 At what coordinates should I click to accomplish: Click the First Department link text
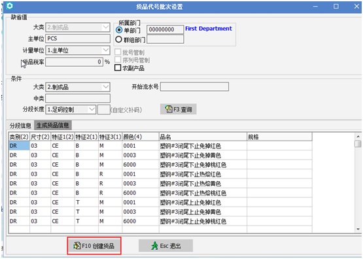[209, 29]
